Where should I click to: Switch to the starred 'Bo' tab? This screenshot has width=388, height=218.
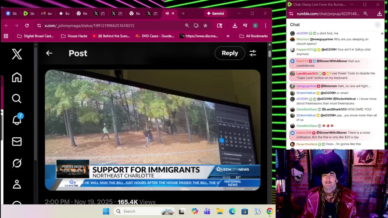click(x=64, y=13)
